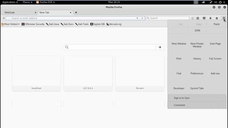Open the 127.0.0.1 tile thumbnail
This screenshot has height=128, width=228.
coord(88,74)
